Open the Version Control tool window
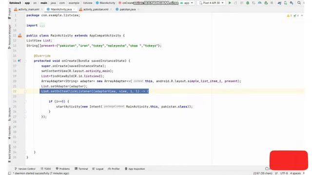 25,169
